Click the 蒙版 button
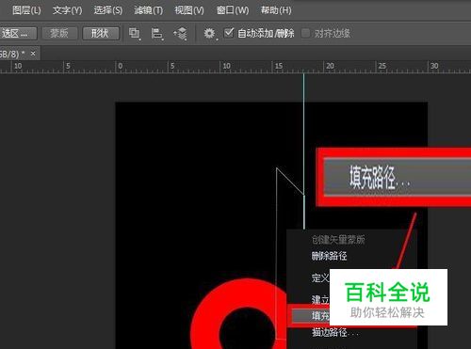471x349 pixels. (x=59, y=33)
